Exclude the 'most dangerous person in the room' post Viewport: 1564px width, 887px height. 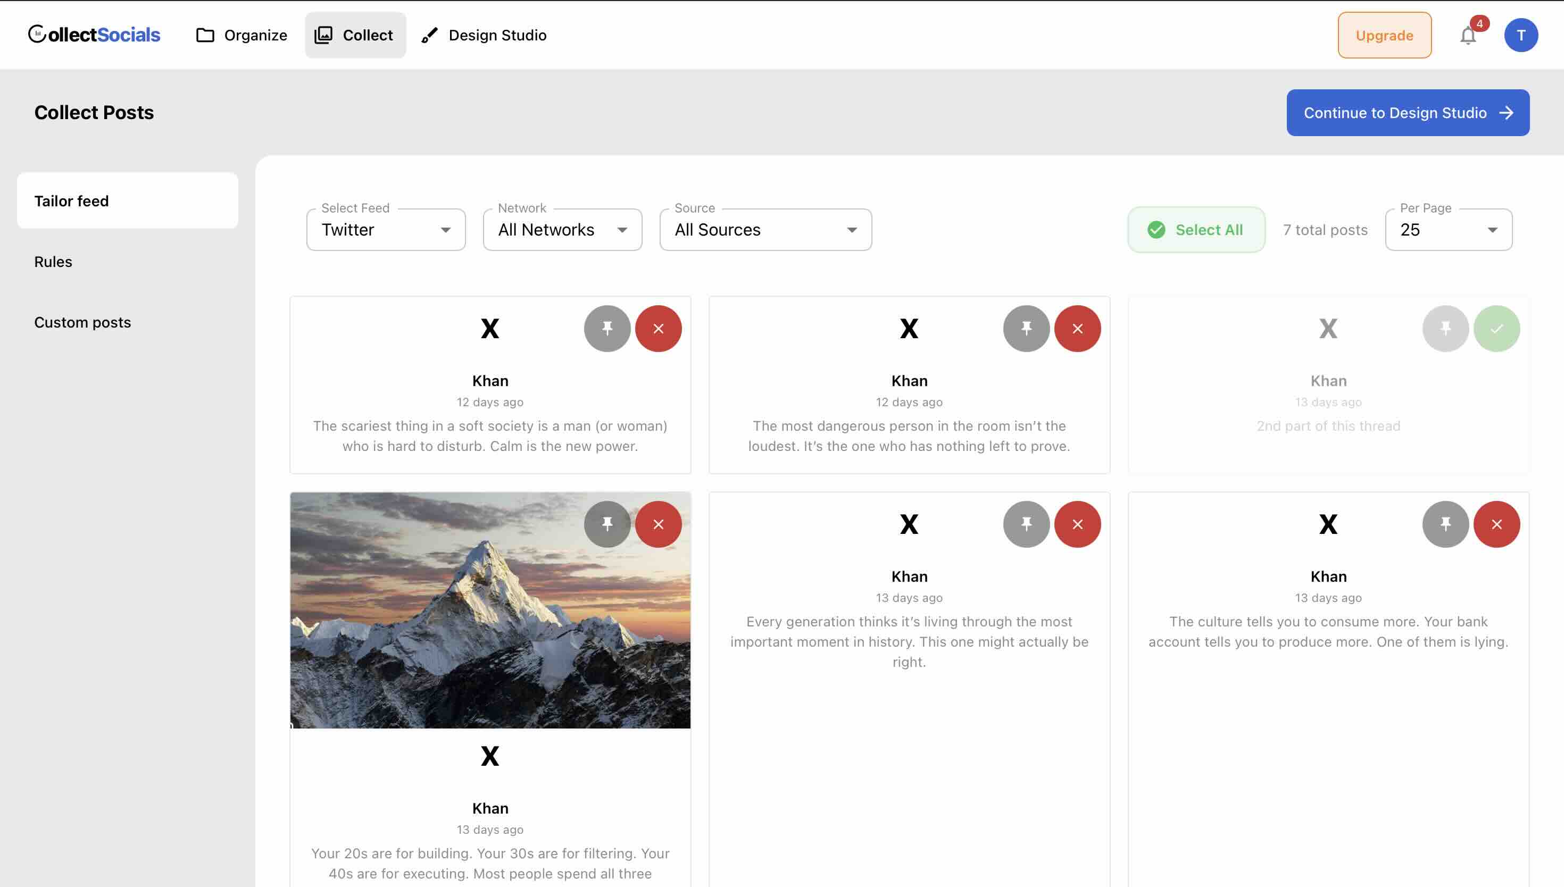click(x=1077, y=328)
